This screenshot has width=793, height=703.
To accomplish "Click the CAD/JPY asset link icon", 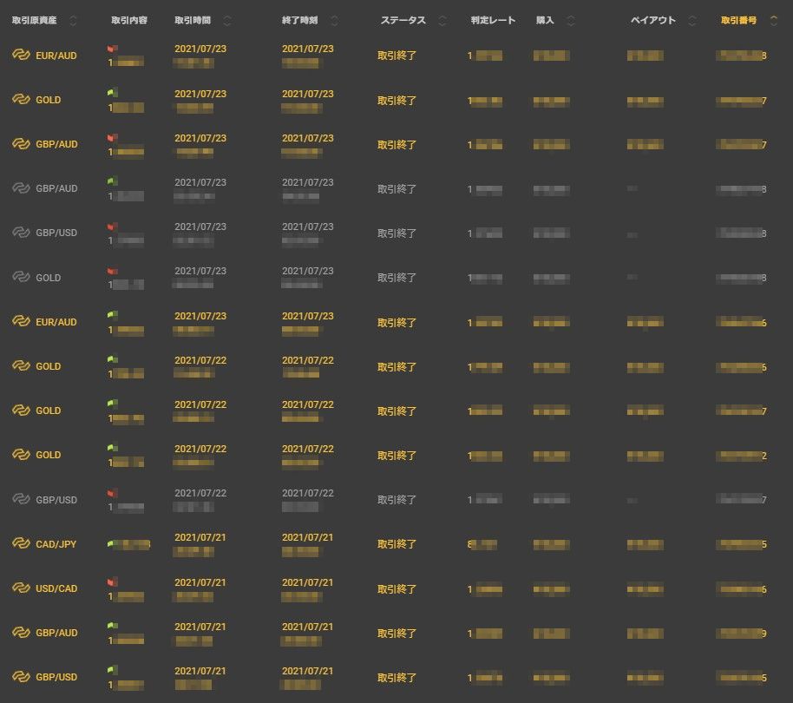I will [x=21, y=544].
